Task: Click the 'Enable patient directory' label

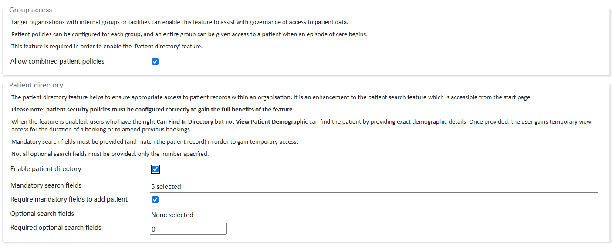Action: tap(46, 169)
